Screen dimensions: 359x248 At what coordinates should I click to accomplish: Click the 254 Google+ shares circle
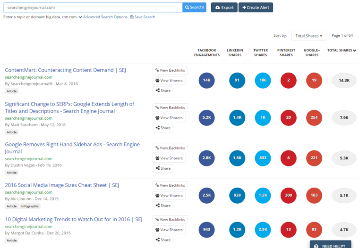(x=314, y=117)
